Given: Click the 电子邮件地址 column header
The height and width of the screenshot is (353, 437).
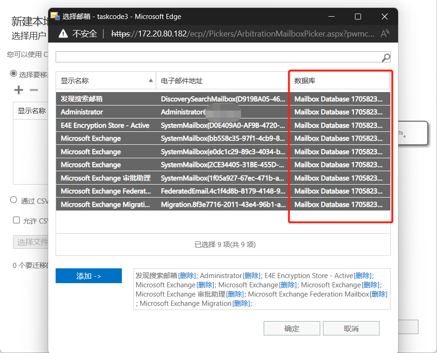Looking at the screenshot, I should (x=222, y=81).
